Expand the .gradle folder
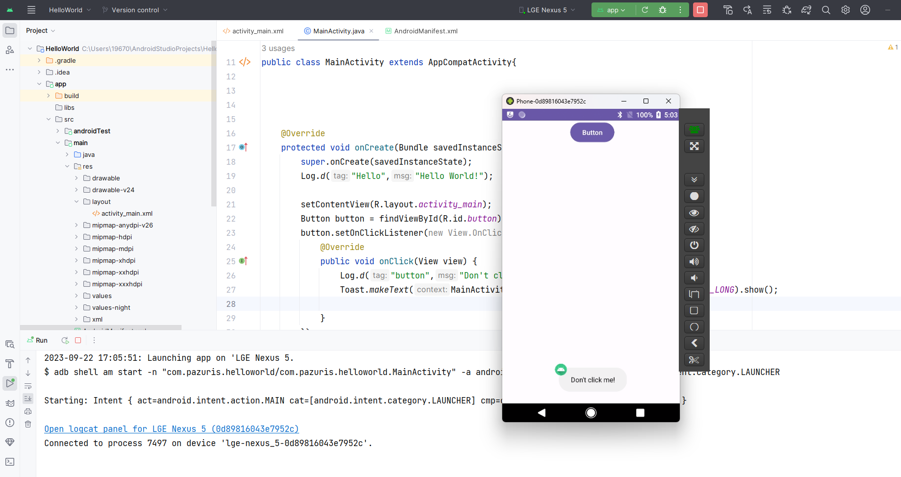Viewport: 901px width, 477px height. click(x=39, y=61)
